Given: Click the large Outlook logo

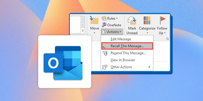Looking at the screenshot, I should [63, 63].
